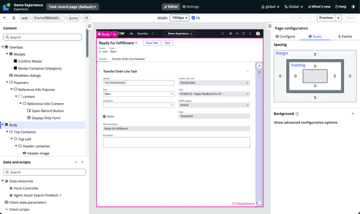Viewport: 360px width, 214px height.
Task: Click the Description text area
Action: point(177,143)
